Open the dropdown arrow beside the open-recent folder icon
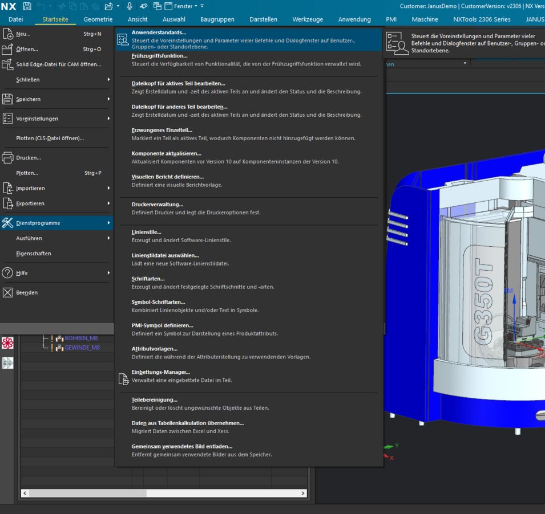The width and height of the screenshot is (545, 514). click(118, 6)
